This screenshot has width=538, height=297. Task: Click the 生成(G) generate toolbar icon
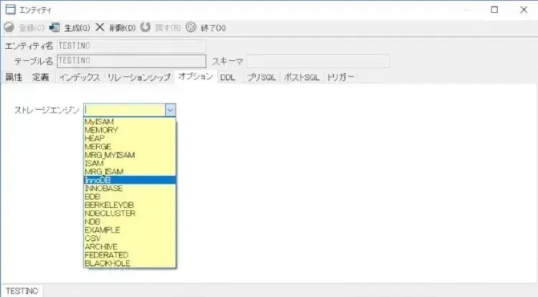[x=55, y=28]
